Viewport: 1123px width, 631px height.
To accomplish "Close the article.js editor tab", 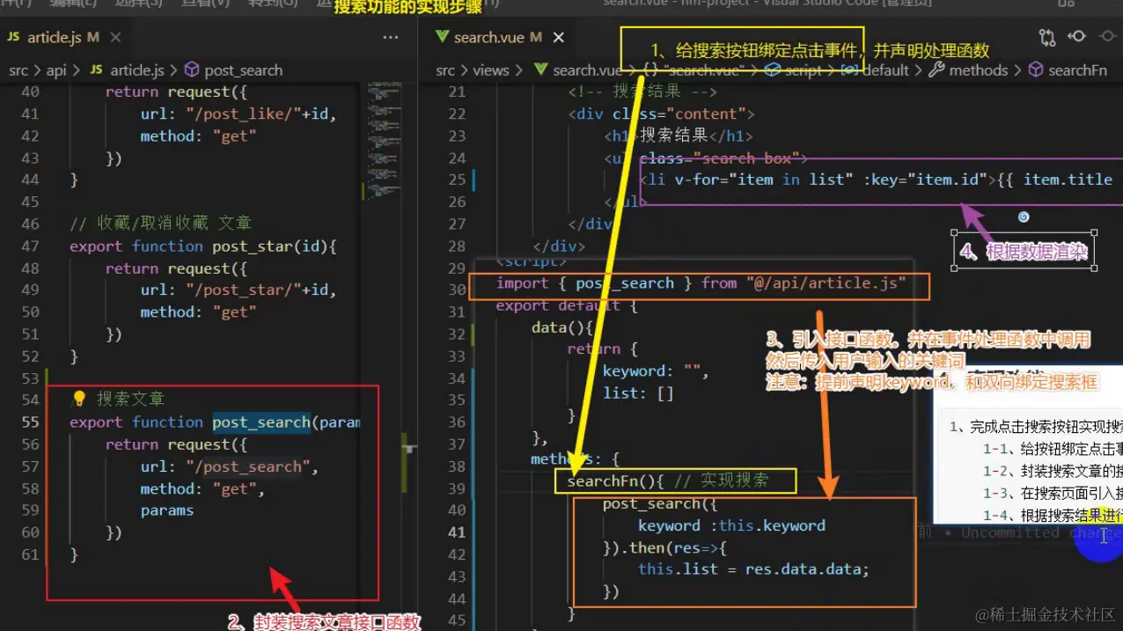I will (116, 38).
